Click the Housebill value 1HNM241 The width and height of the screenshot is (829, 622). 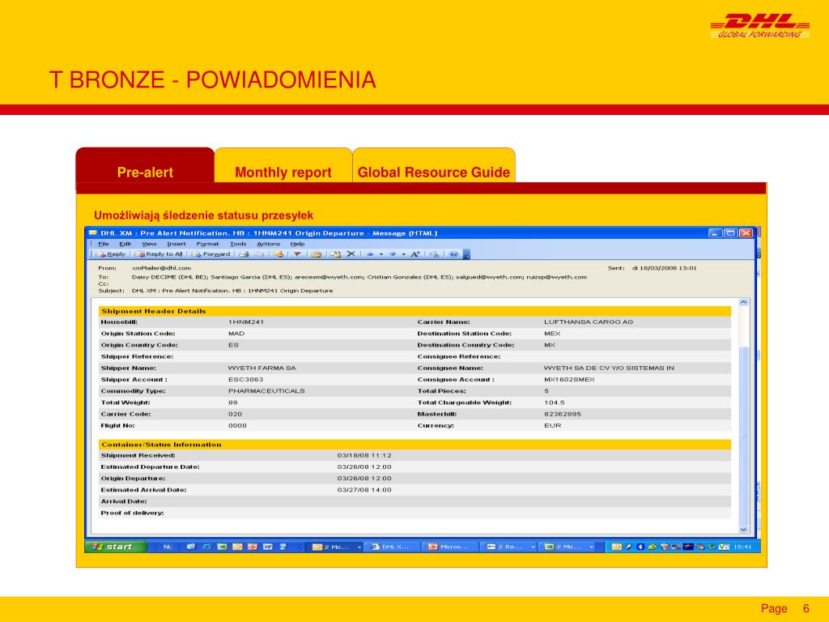pyautogui.click(x=246, y=322)
